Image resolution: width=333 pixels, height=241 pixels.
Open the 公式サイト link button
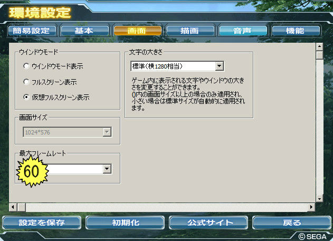point(208,223)
